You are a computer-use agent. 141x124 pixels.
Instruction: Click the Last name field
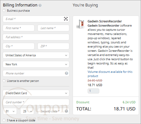(53, 28)
